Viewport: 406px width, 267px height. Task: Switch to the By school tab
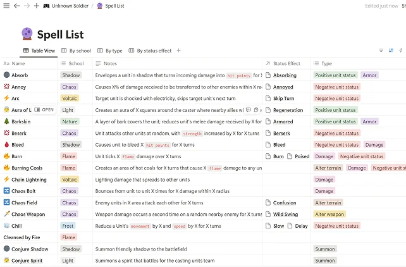coord(76,51)
